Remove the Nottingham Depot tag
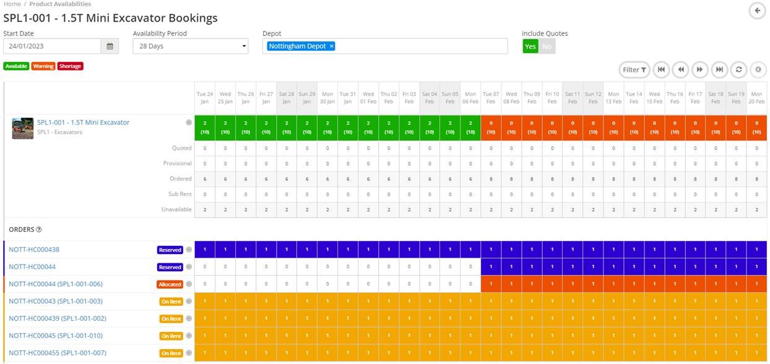Screen dimensions: 770x364 pos(332,46)
